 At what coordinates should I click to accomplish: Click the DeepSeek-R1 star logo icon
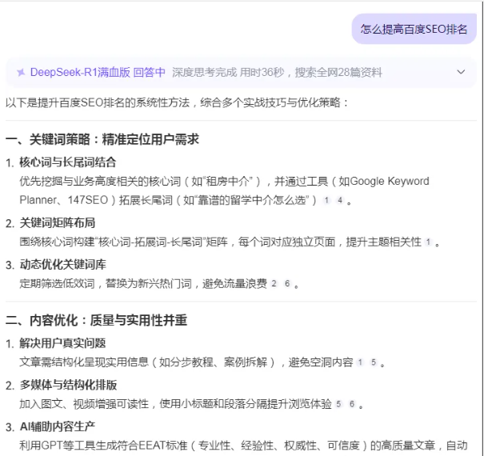coord(21,72)
